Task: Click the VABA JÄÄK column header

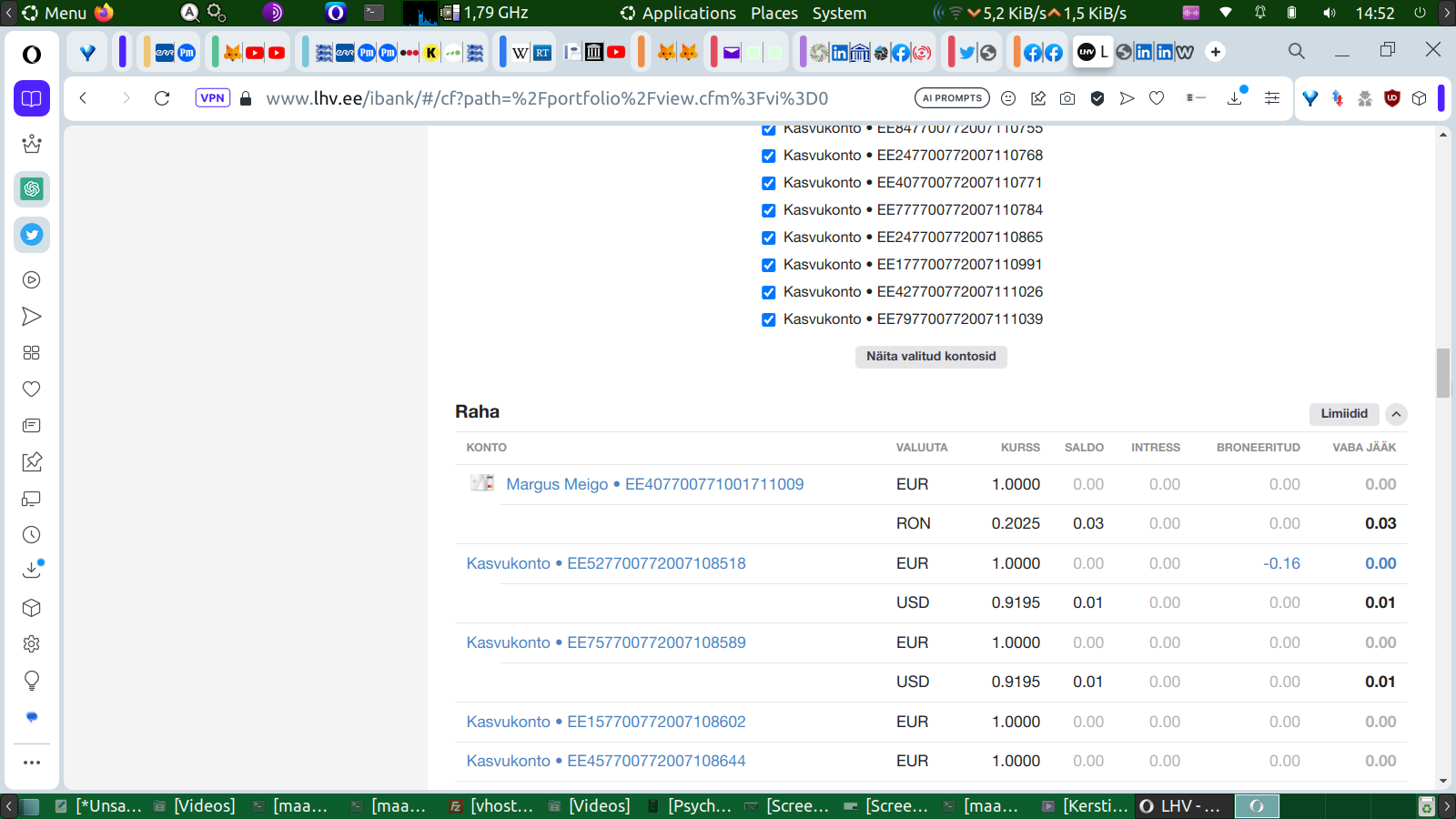Action: tap(1364, 448)
